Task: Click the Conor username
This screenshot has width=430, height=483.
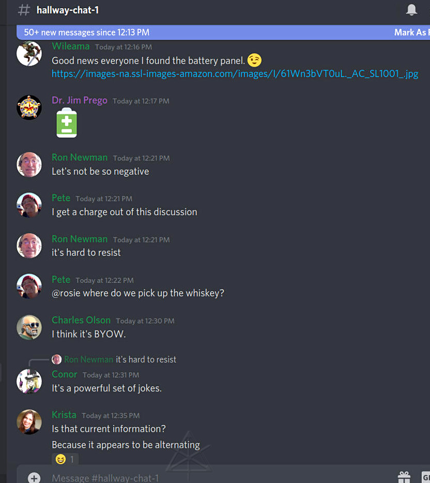Action: (64, 374)
